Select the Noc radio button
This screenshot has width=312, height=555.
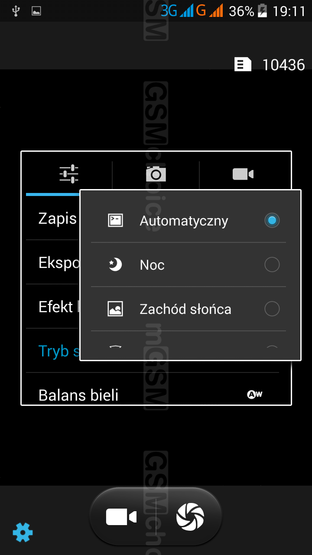coord(272,265)
